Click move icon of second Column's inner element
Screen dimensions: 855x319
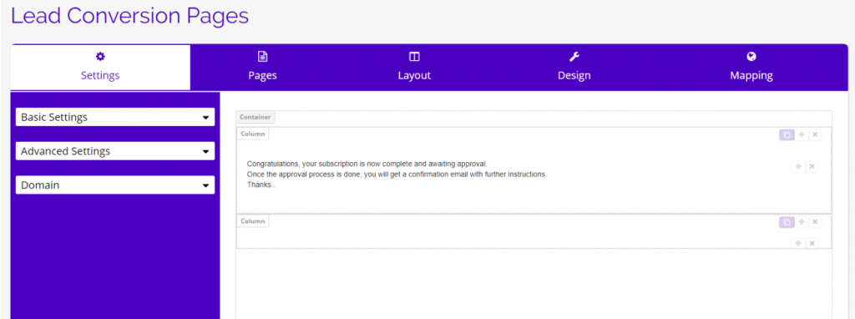[x=797, y=243]
